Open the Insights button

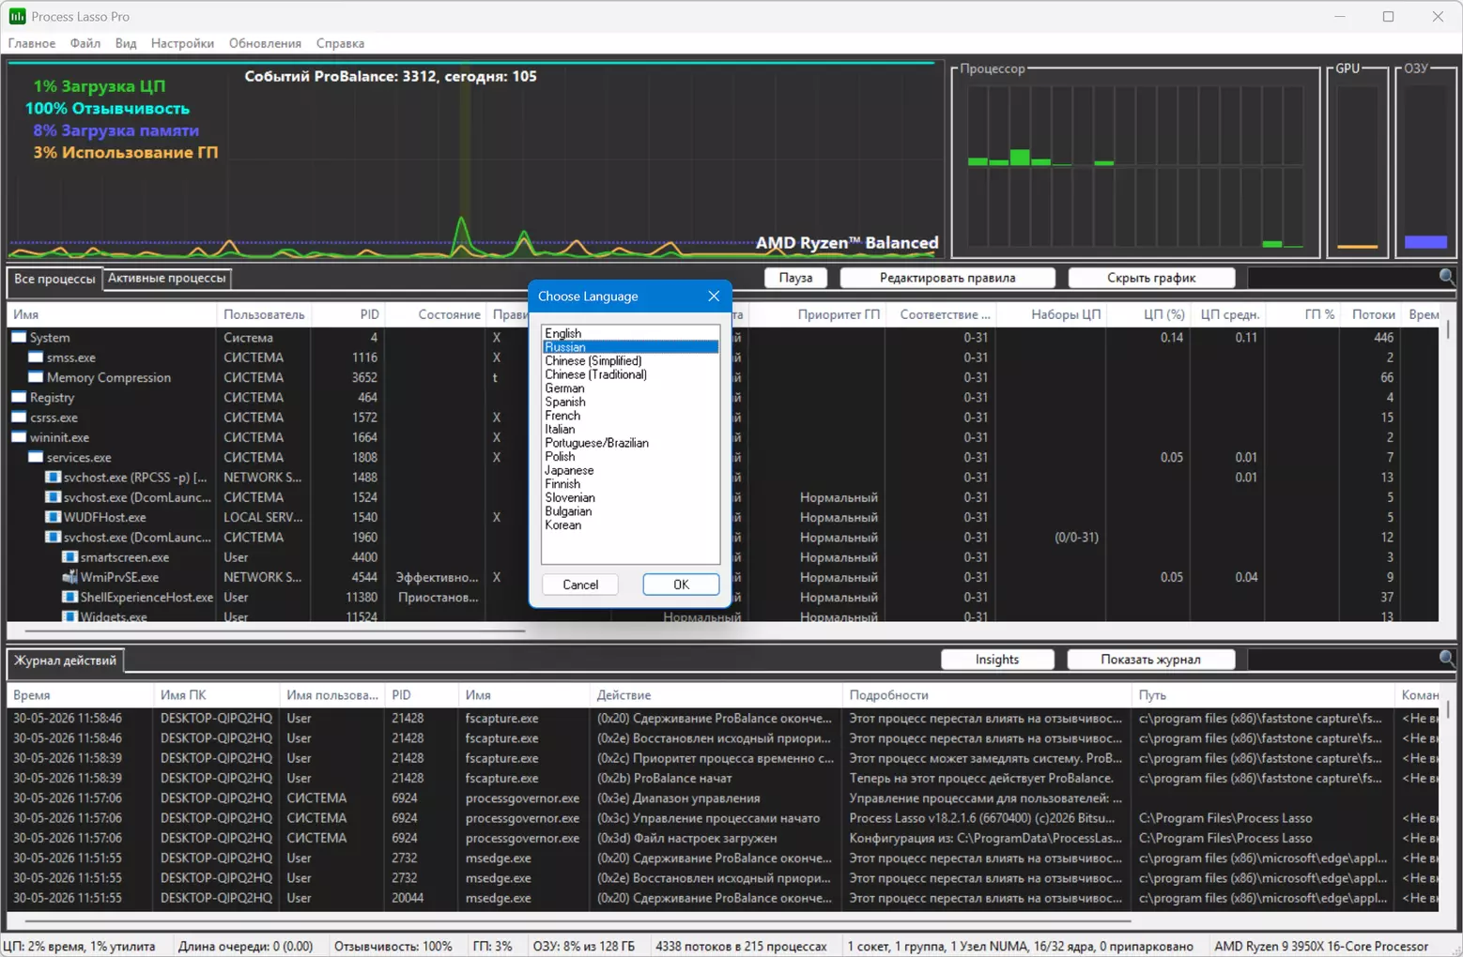pyautogui.click(x=997, y=660)
